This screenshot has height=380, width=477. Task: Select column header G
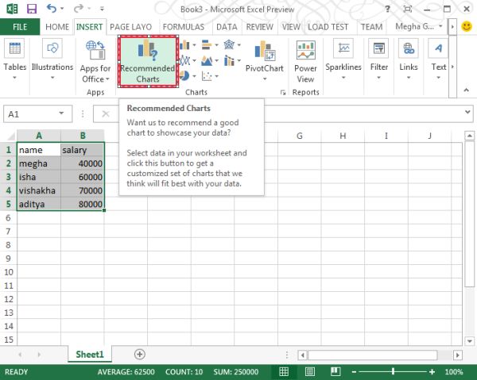tap(300, 136)
